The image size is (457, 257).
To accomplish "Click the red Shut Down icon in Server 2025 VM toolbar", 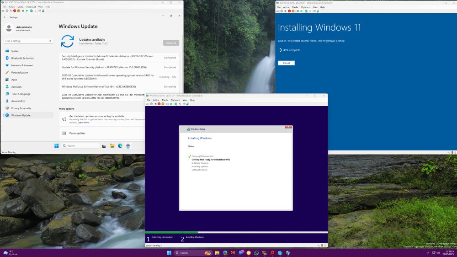I will pos(15,11).
